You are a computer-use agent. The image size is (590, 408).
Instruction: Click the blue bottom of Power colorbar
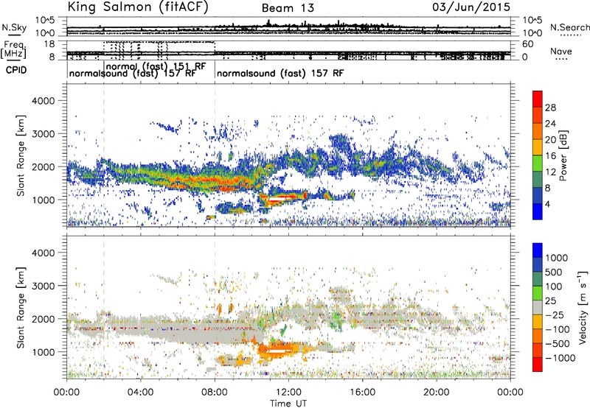pyautogui.click(x=538, y=211)
